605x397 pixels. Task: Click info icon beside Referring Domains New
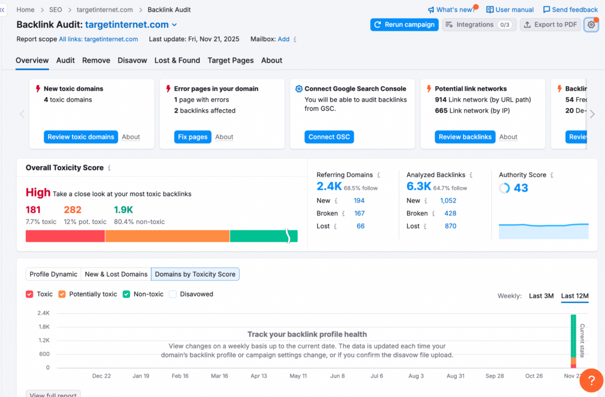[x=336, y=201]
